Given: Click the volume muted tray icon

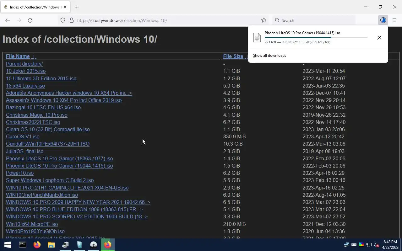Looking at the screenshot, I should pos(376,245).
